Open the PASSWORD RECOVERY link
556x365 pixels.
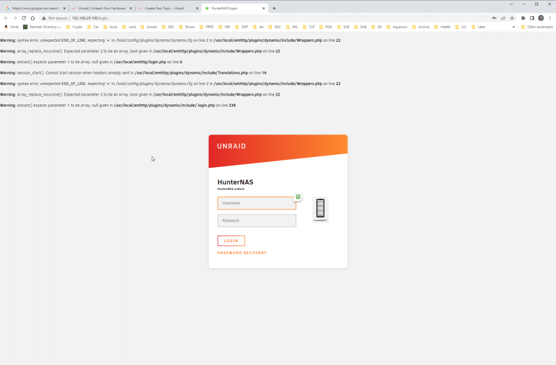coord(242,253)
